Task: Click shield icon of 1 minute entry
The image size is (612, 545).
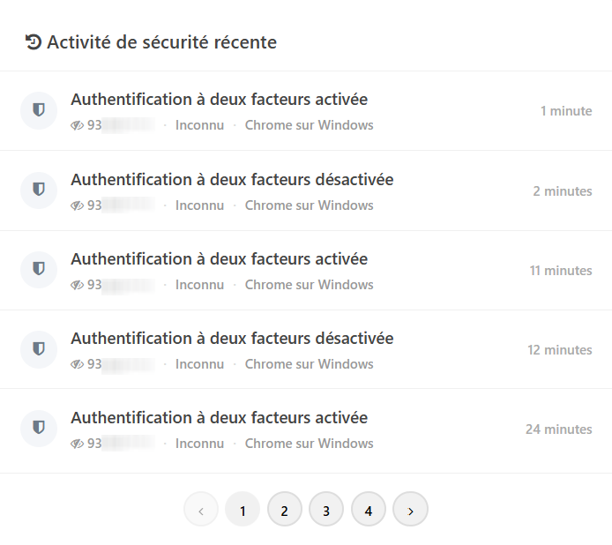Action: [39, 110]
